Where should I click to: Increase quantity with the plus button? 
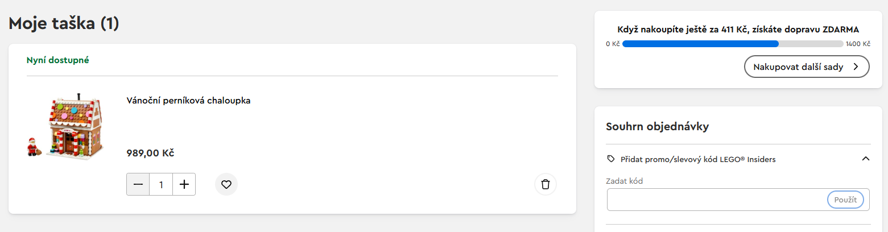pyautogui.click(x=184, y=184)
